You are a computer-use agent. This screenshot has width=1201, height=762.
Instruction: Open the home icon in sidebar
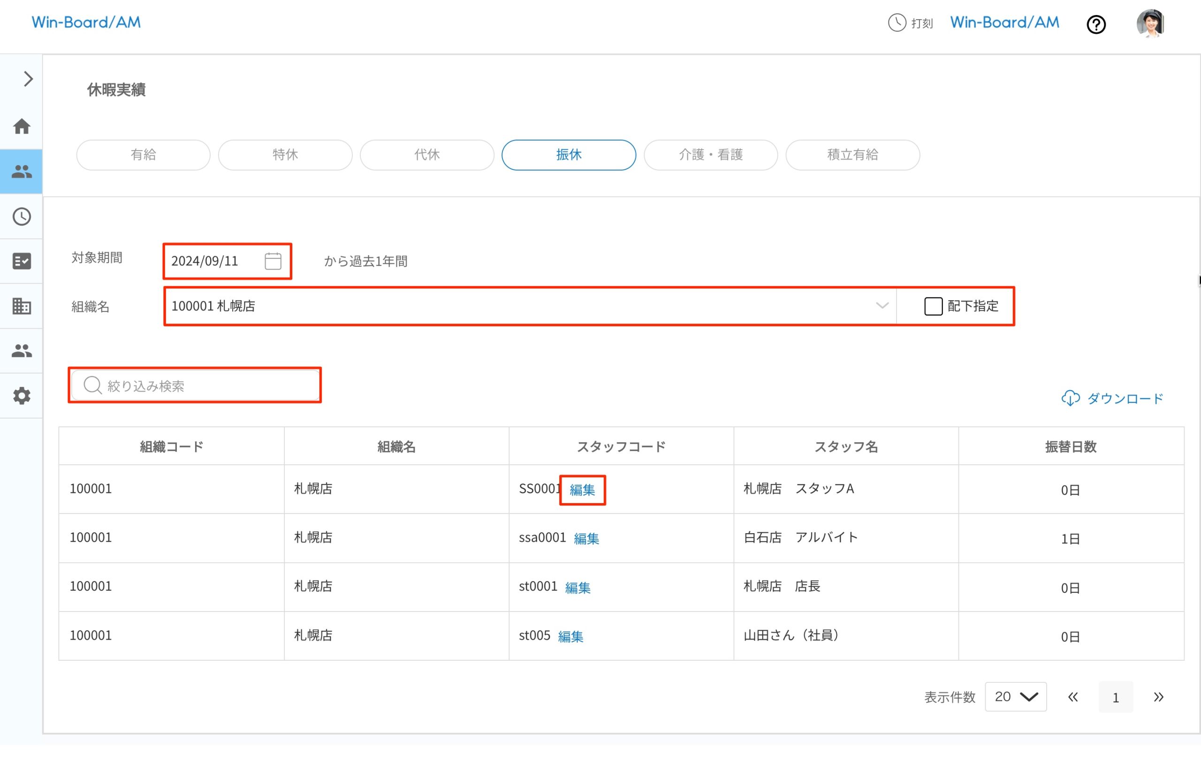coord(22,127)
